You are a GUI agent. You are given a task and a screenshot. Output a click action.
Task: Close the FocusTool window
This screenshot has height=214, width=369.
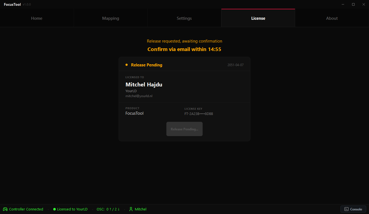click(364, 4)
